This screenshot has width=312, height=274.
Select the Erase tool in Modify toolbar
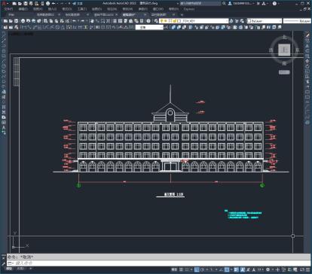[x=307, y=35]
